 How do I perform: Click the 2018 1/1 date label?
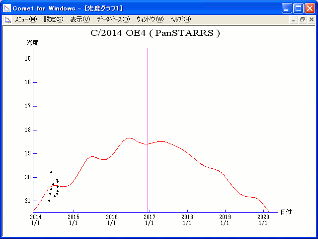coord(187,220)
